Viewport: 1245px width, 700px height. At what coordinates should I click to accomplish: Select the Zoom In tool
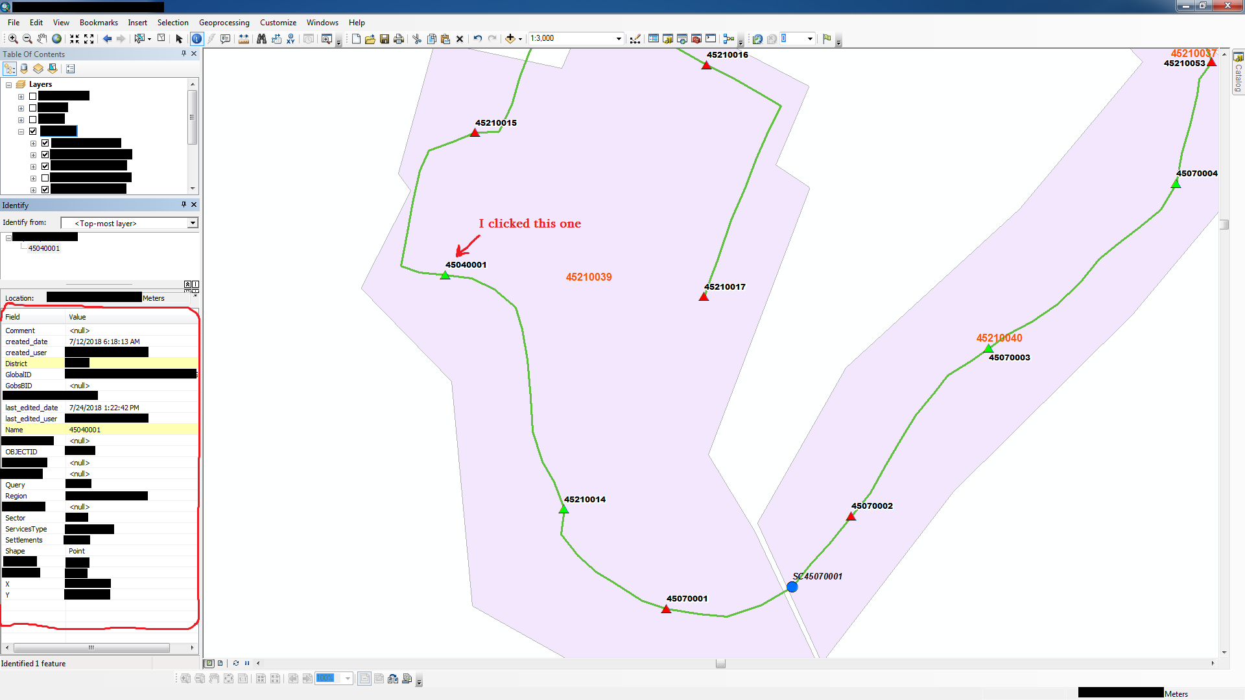click(13, 39)
